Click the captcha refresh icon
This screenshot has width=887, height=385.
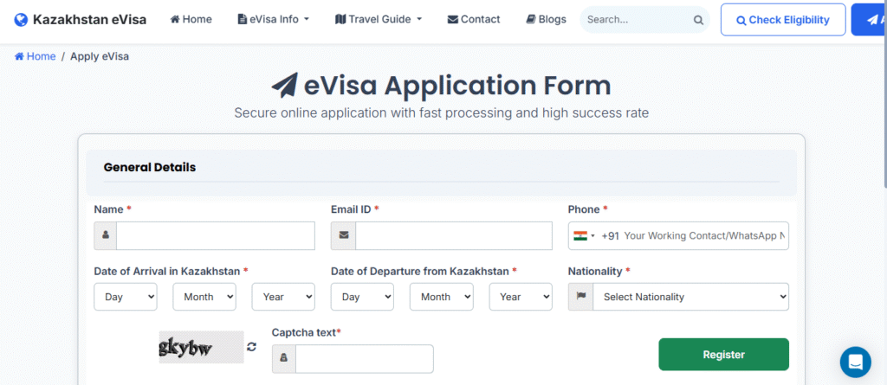click(x=251, y=347)
